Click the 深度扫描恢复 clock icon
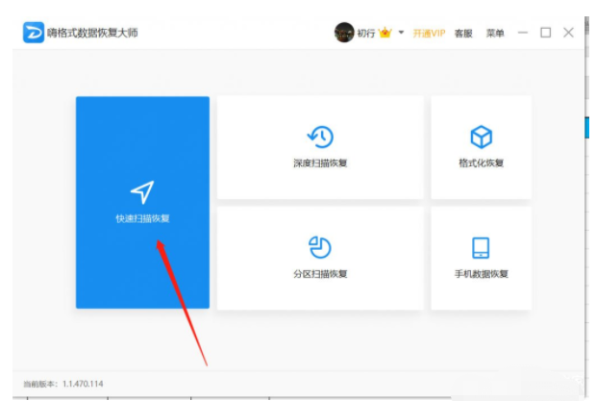 [x=320, y=137]
